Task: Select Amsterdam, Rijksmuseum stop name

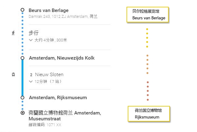Action: tap(58, 98)
